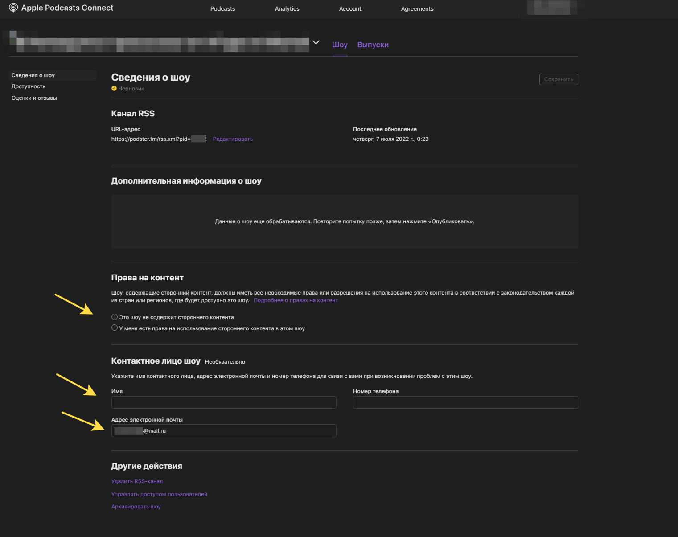Click the RSS feed URL text

point(159,139)
